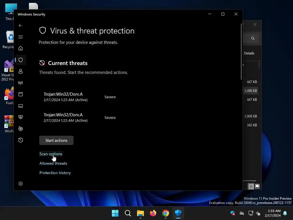Open Device security laptop icon
Viewport: 293px width, 220px height.
[21, 106]
